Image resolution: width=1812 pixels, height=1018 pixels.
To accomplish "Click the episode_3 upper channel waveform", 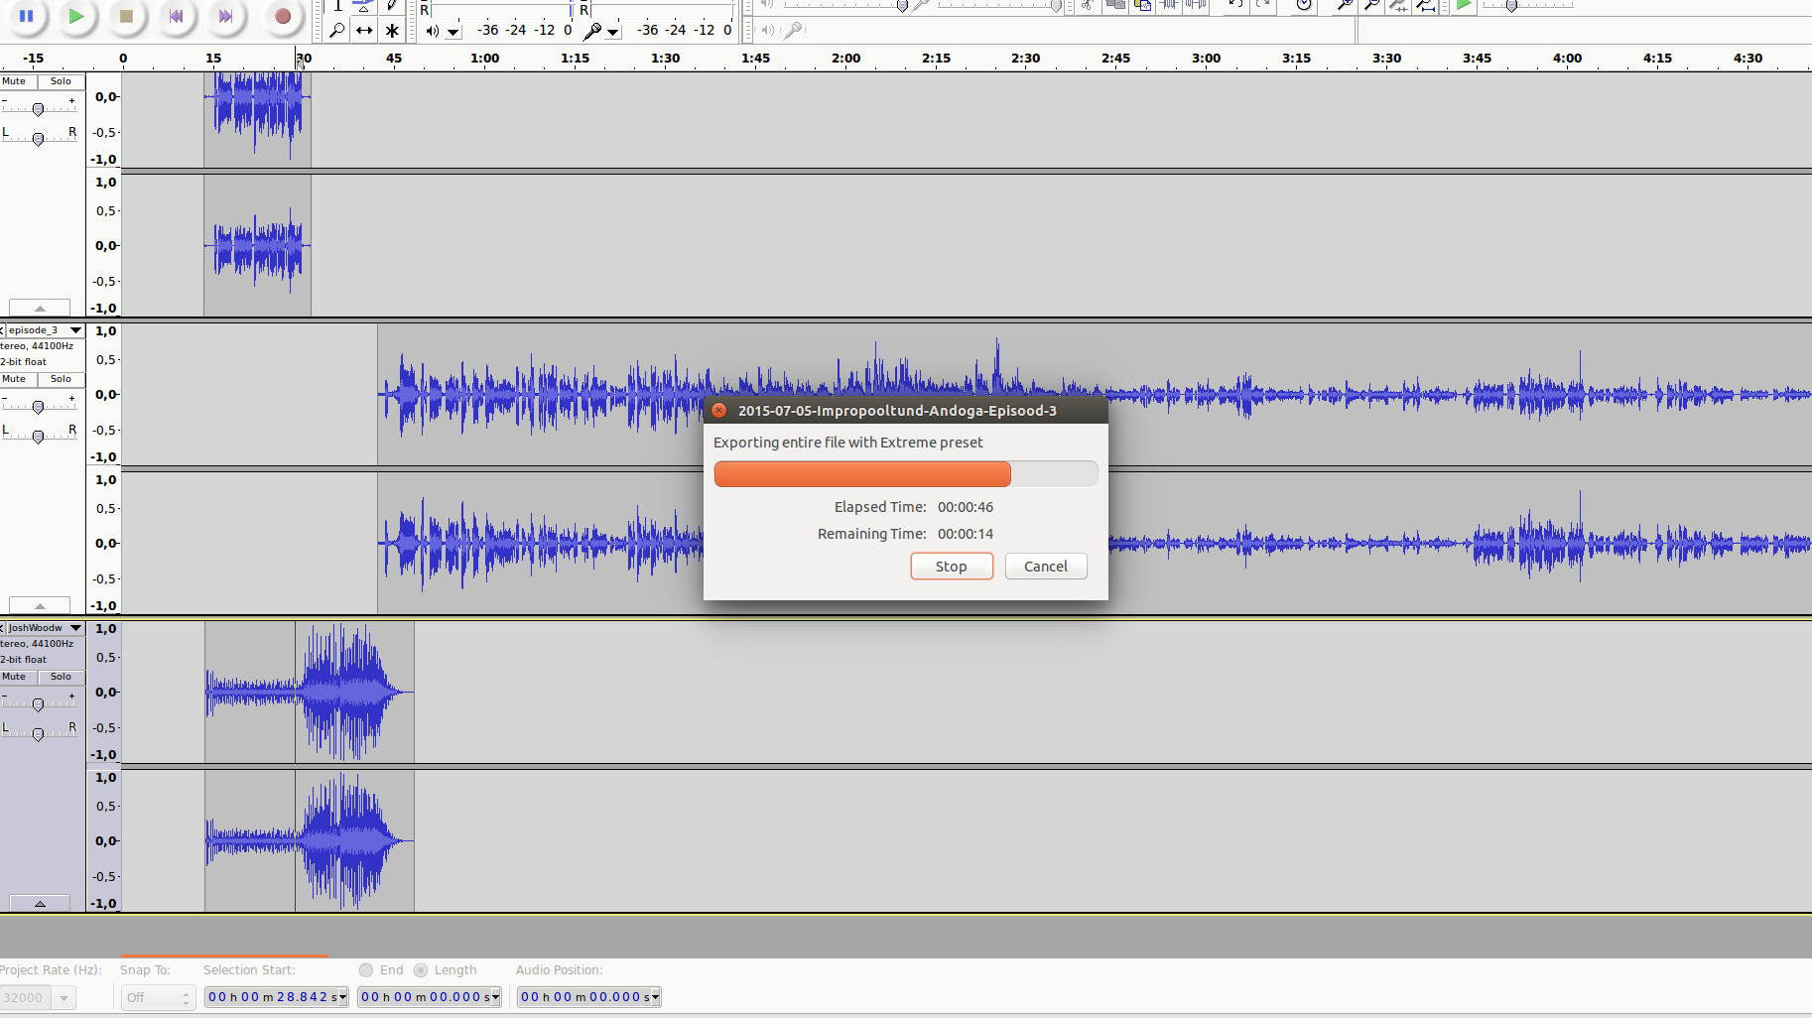I will 1095,394.
